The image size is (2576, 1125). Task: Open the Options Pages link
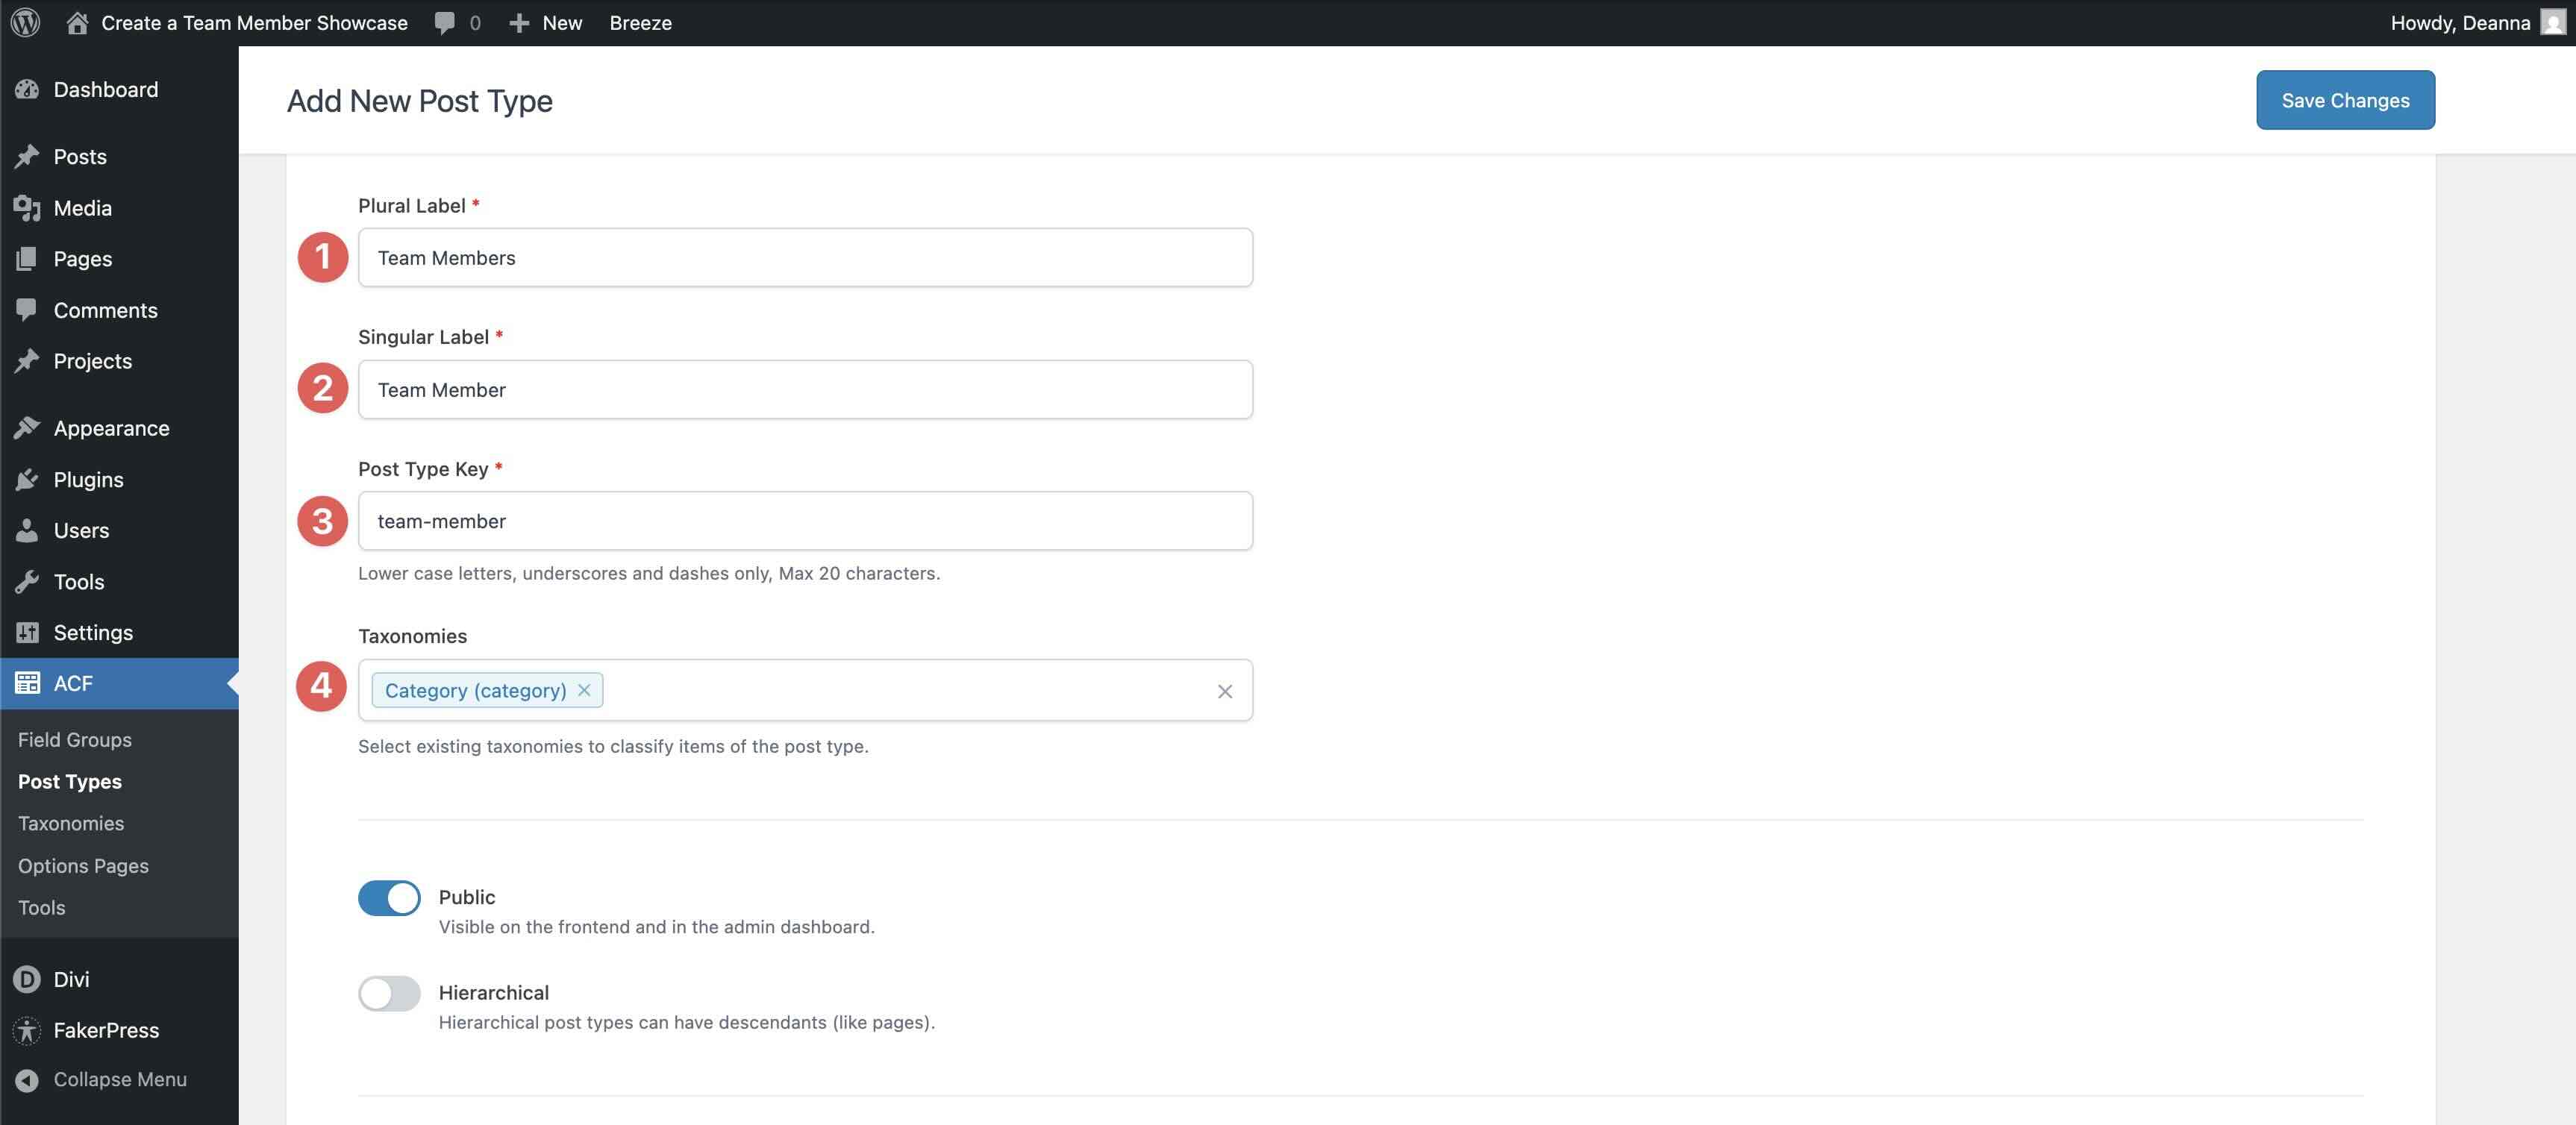[83, 865]
